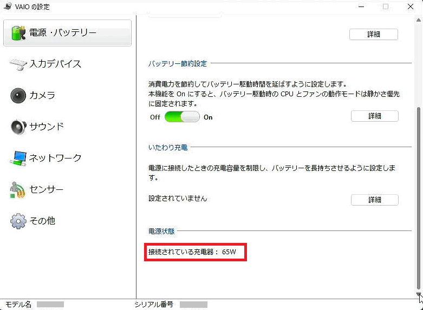The width and height of the screenshot is (423, 310).
Task: Click the 接続されている充電器: 65W text
Action: point(192,252)
